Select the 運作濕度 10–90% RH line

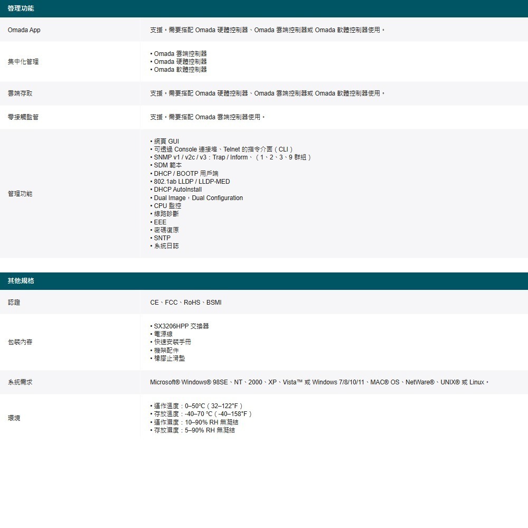coord(194,422)
